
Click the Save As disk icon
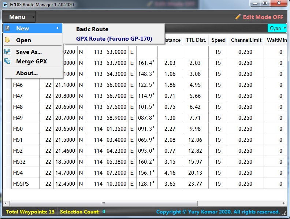point(7,52)
